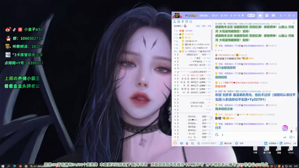
Task: Open the mic order mode dropdown
Action: [x=179, y=26]
